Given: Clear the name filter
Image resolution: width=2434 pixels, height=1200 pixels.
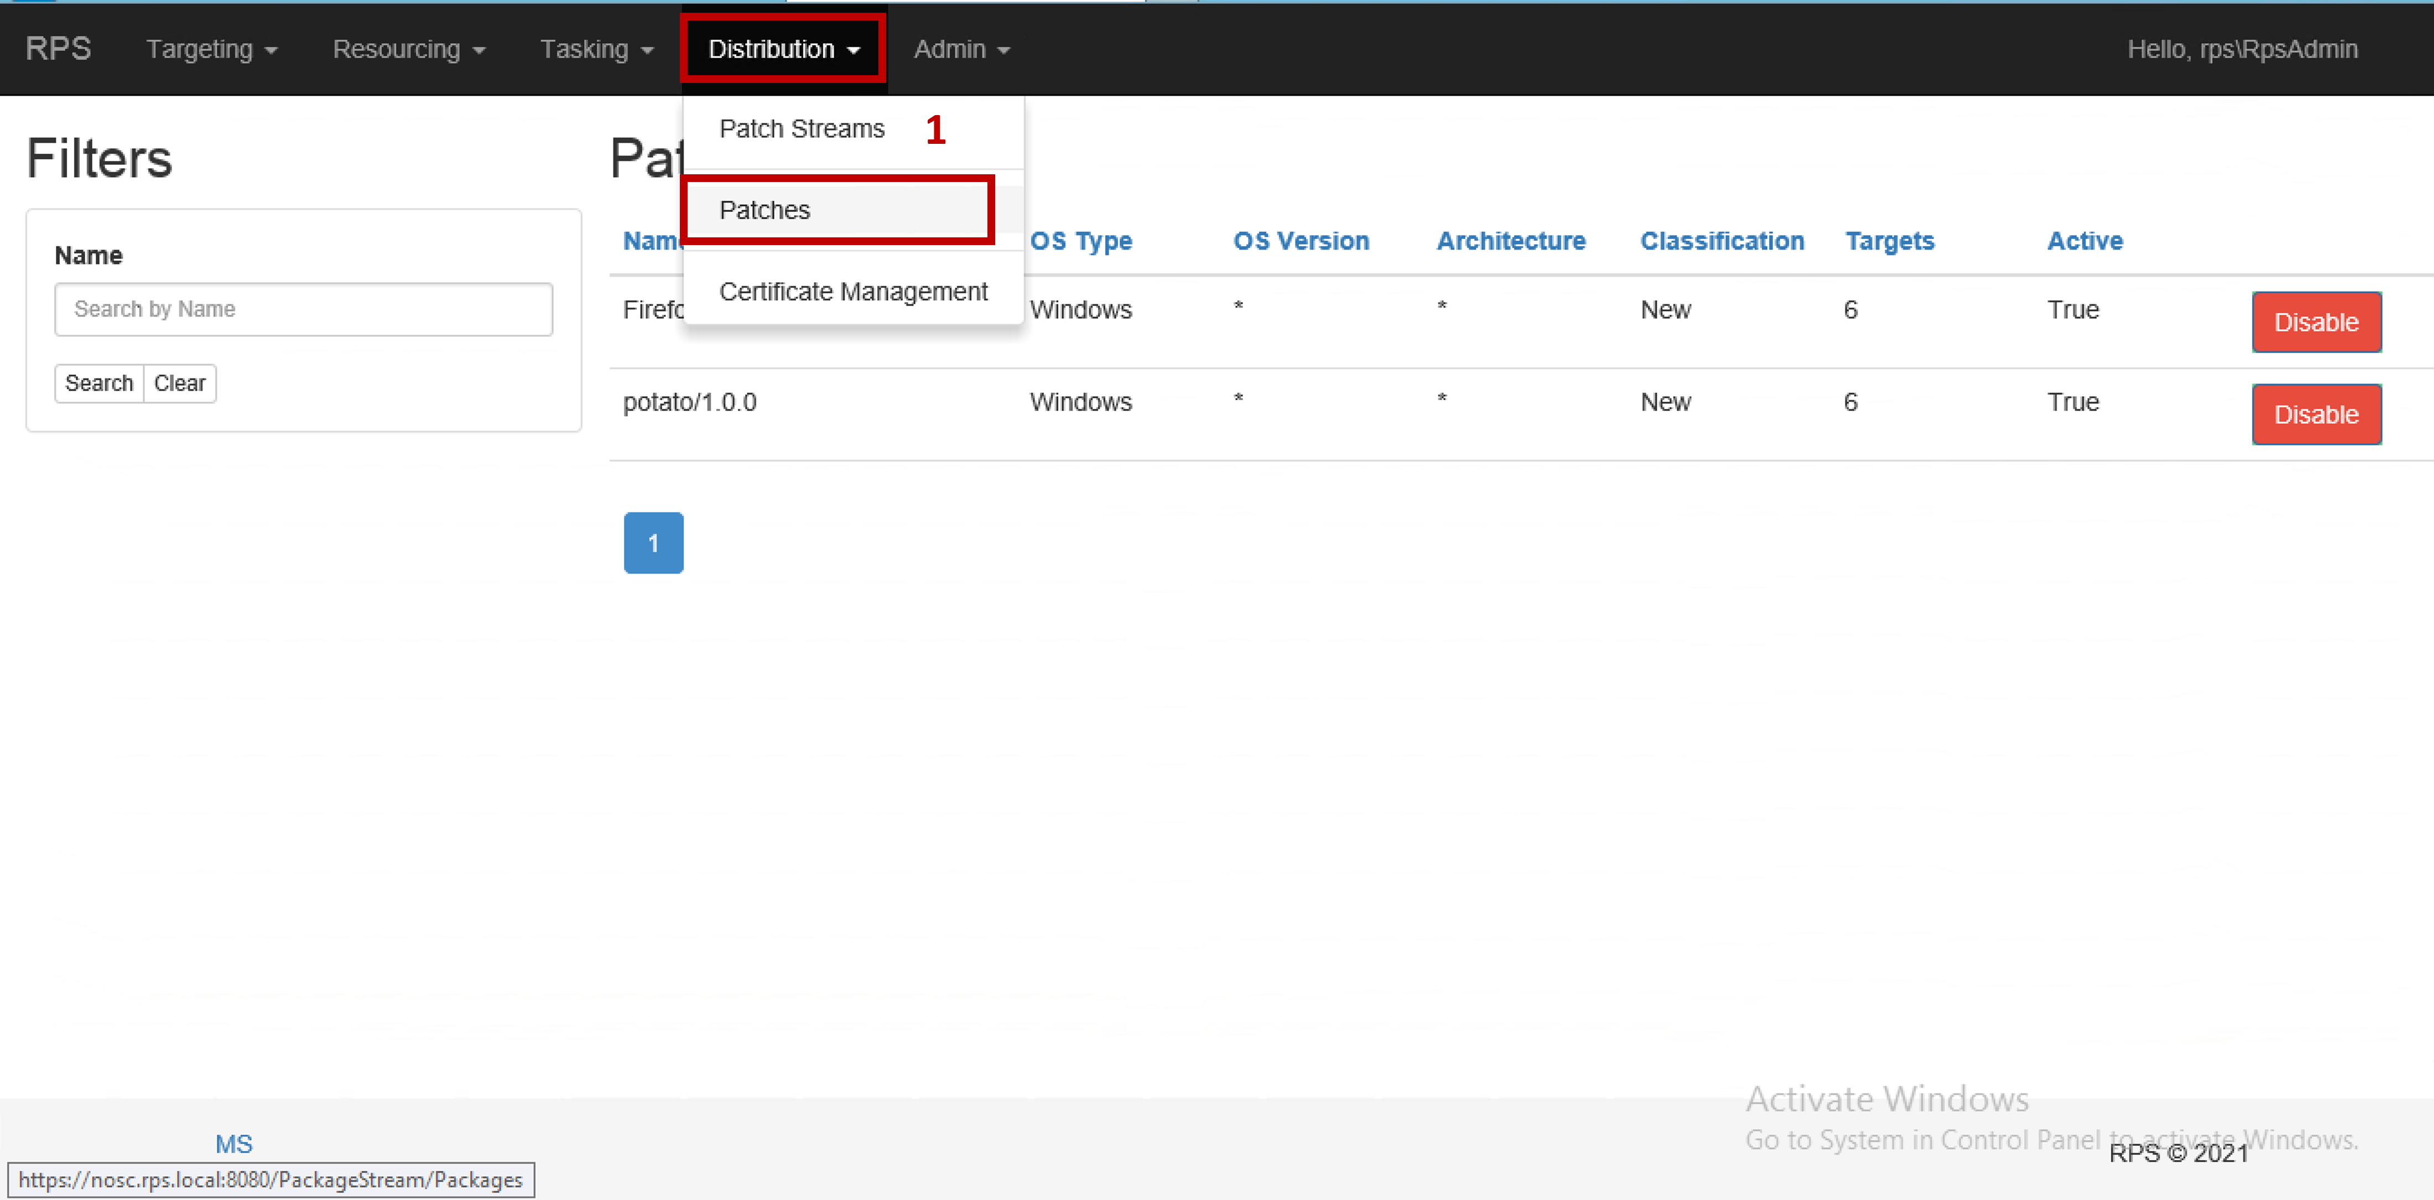Looking at the screenshot, I should pos(180,383).
